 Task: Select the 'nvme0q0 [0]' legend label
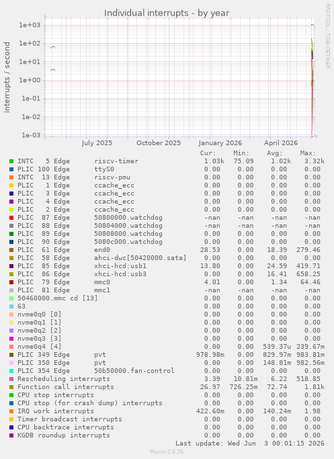point(40,315)
